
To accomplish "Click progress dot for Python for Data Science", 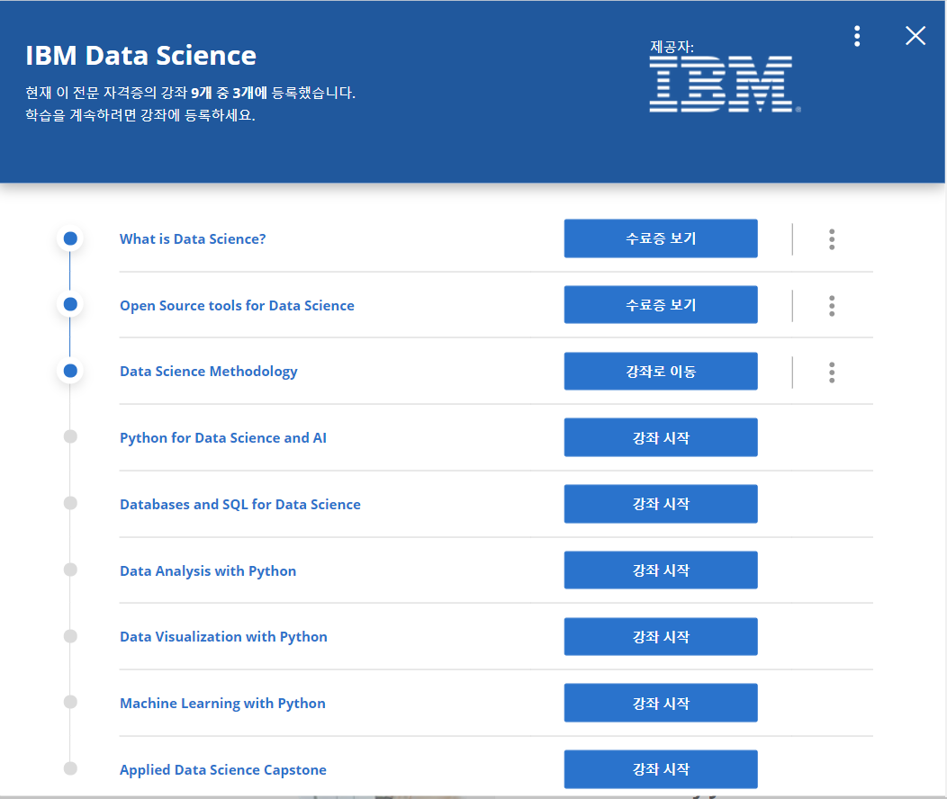I will point(70,437).
